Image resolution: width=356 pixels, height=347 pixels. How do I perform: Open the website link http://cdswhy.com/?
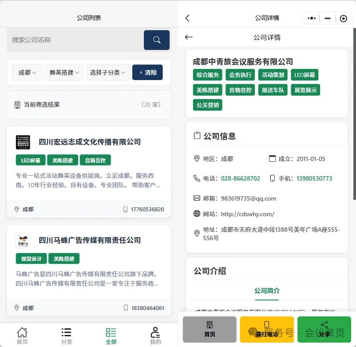[247, 214]
